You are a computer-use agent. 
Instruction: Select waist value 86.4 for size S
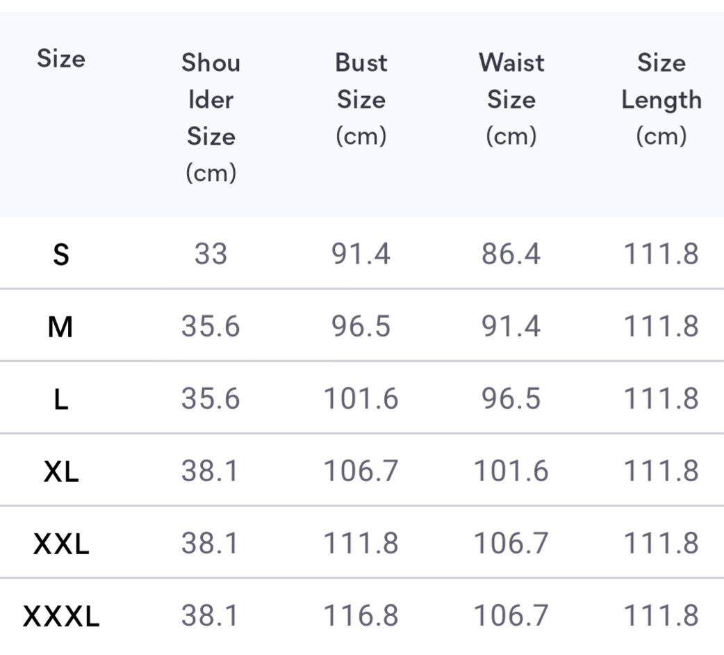coord(511,254)
